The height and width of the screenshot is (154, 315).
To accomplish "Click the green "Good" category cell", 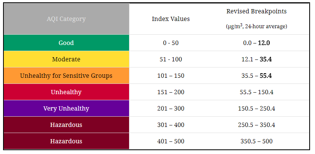I will click(66, 43).
